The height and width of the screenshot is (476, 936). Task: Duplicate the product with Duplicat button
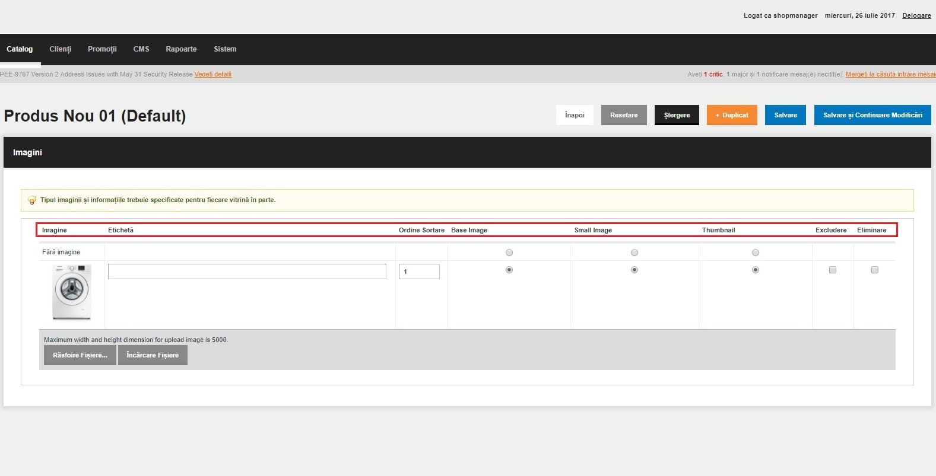click(x=732, y=115)
